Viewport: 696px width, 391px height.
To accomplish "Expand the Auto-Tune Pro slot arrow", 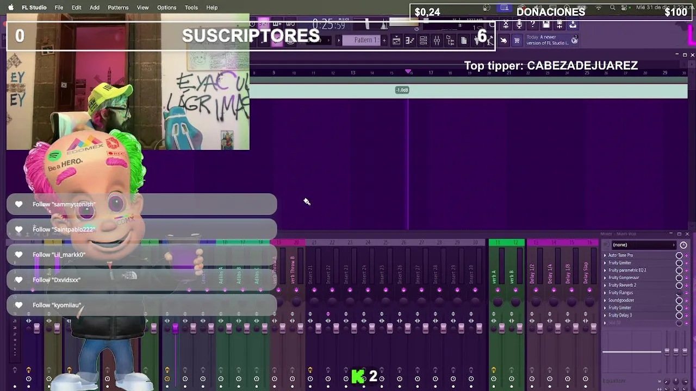I will [605, 255].
